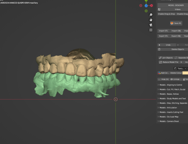Click Delete Objects button
The width and height of the screenshot is (188, 144).
tap(173, 49)
